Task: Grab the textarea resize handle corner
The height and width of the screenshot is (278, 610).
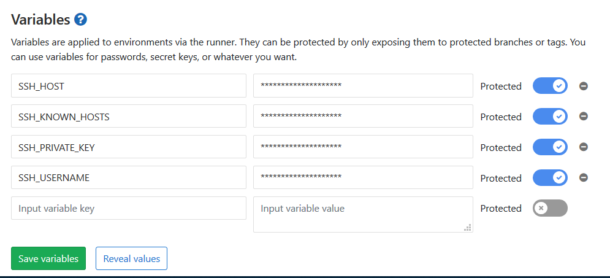Action: (x=468, y=228)
